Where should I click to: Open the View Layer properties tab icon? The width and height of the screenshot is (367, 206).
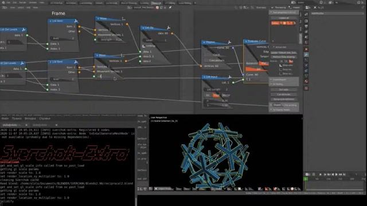(306, 32)
